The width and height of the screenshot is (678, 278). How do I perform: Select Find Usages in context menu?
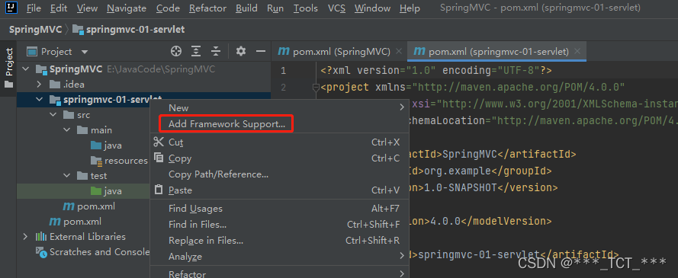point(280,209)
